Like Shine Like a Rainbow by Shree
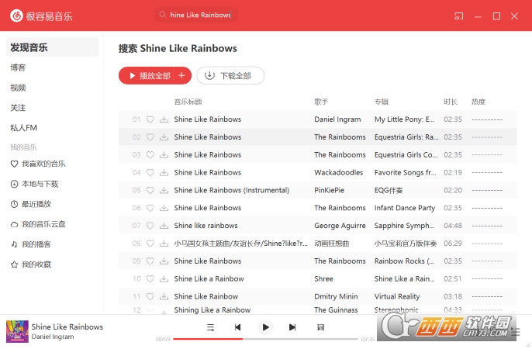The width and height of the screenshot is (532, 349). click(x=150, y=278)
